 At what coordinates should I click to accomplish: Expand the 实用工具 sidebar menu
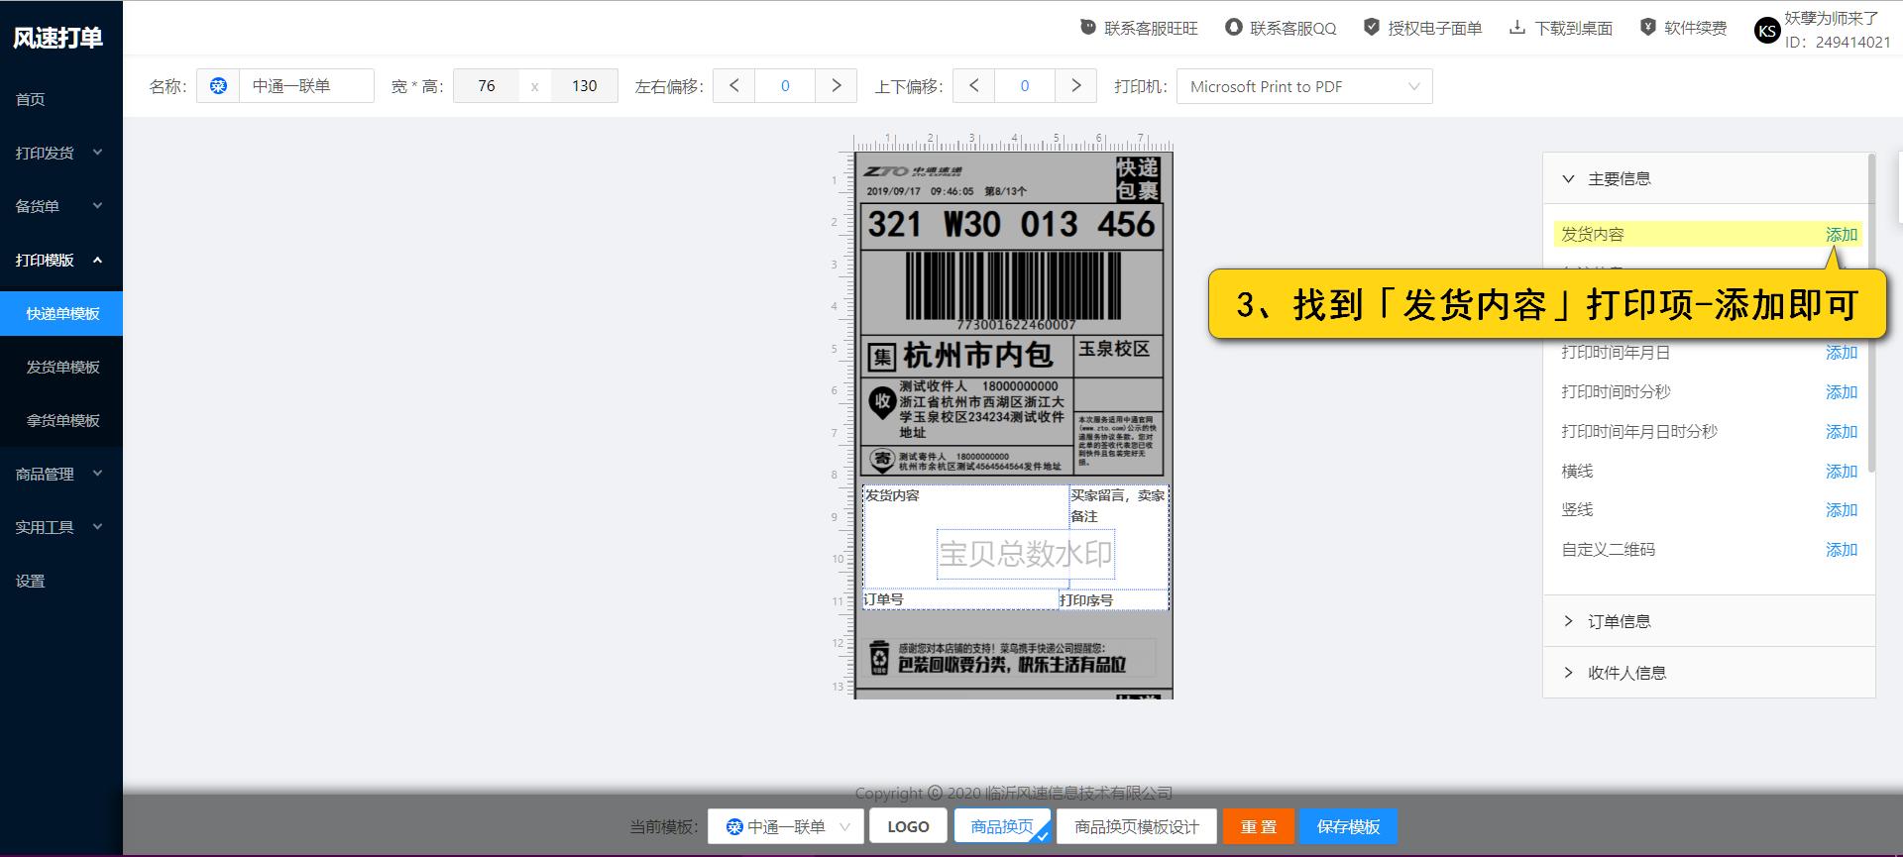click(61, 527)
